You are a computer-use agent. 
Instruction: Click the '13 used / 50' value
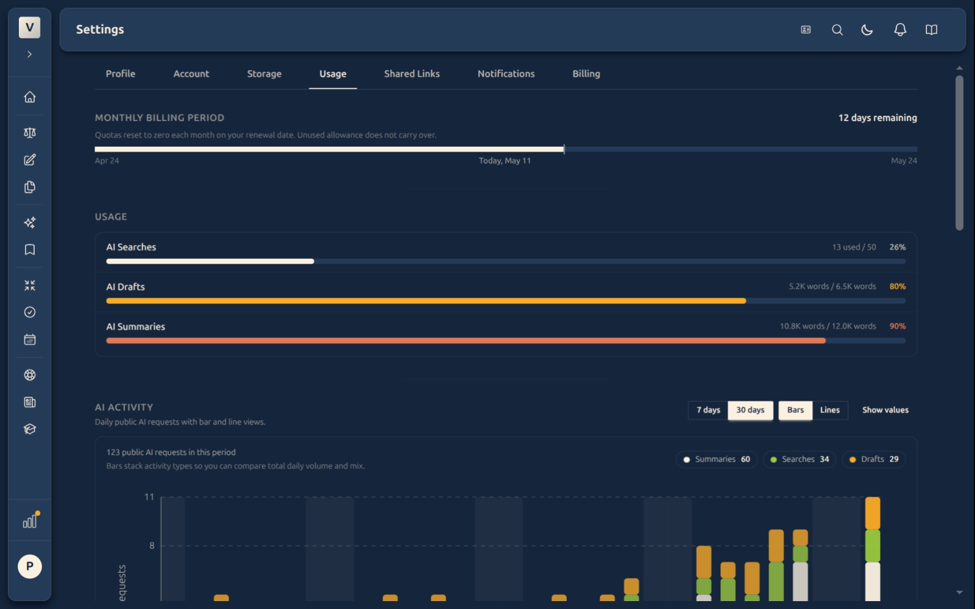click(854, 247)
